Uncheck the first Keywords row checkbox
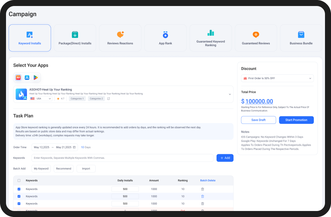The image size is (331, 217). pos(19,189)
